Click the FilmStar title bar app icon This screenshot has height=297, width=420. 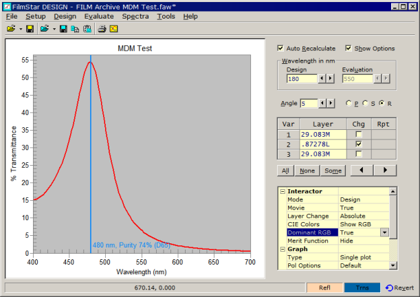(8, 7)
